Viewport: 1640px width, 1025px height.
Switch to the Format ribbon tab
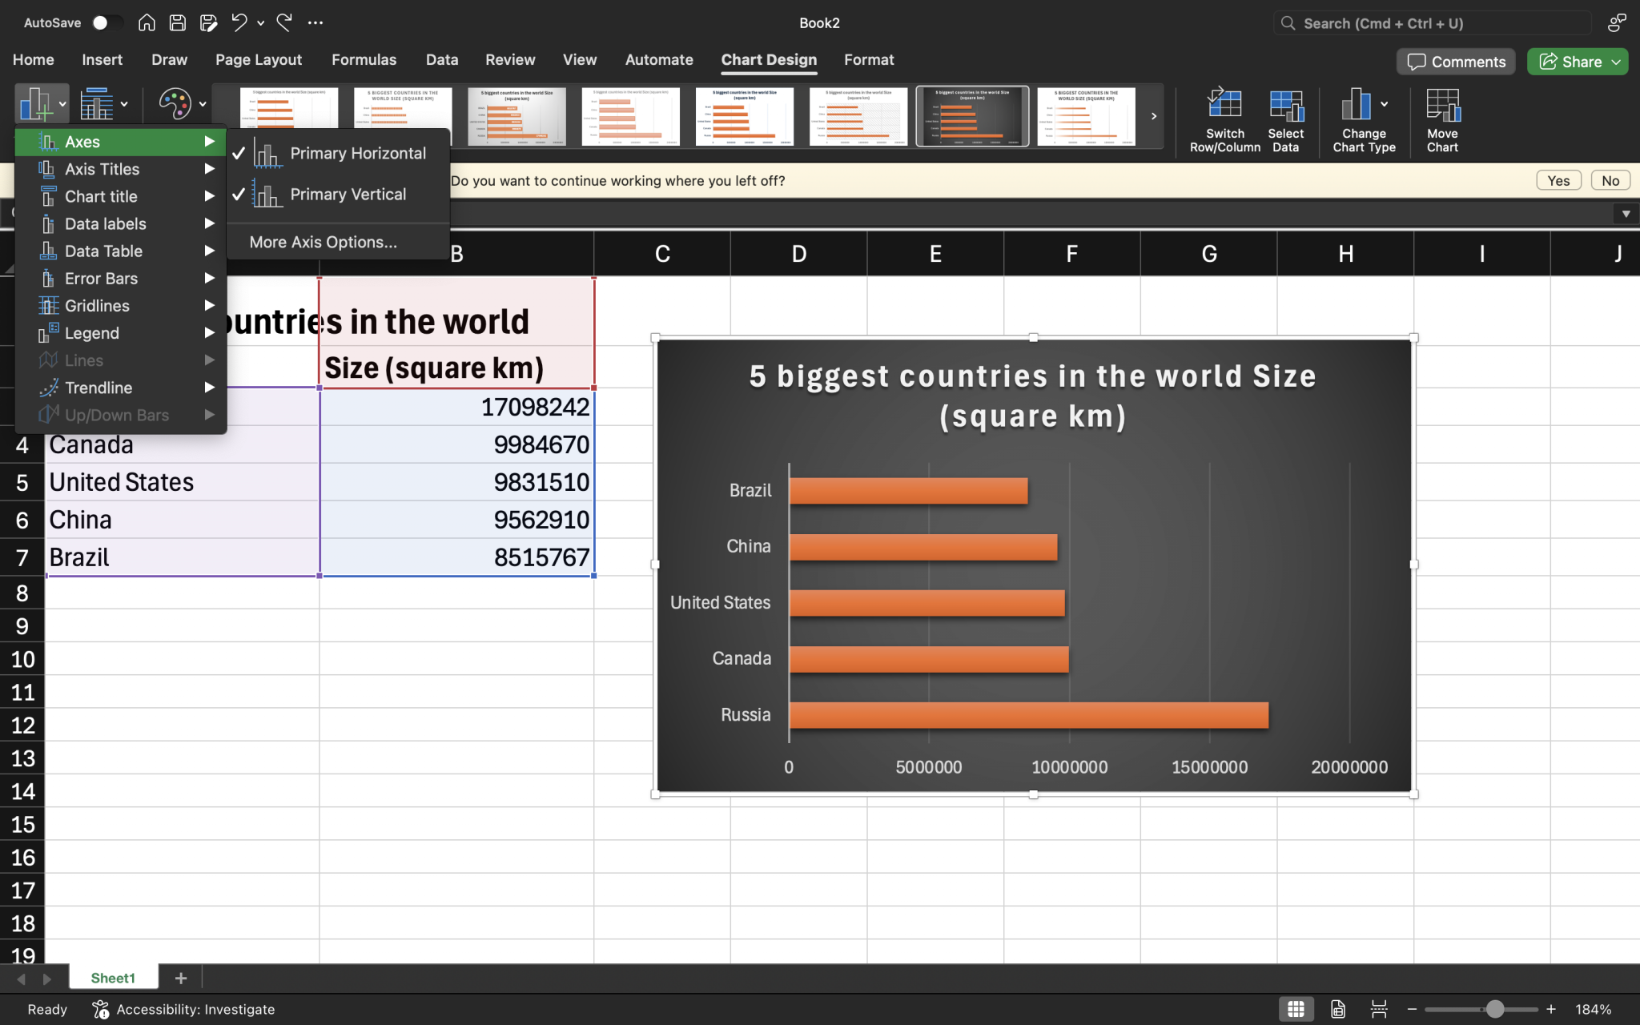point(868,59)
